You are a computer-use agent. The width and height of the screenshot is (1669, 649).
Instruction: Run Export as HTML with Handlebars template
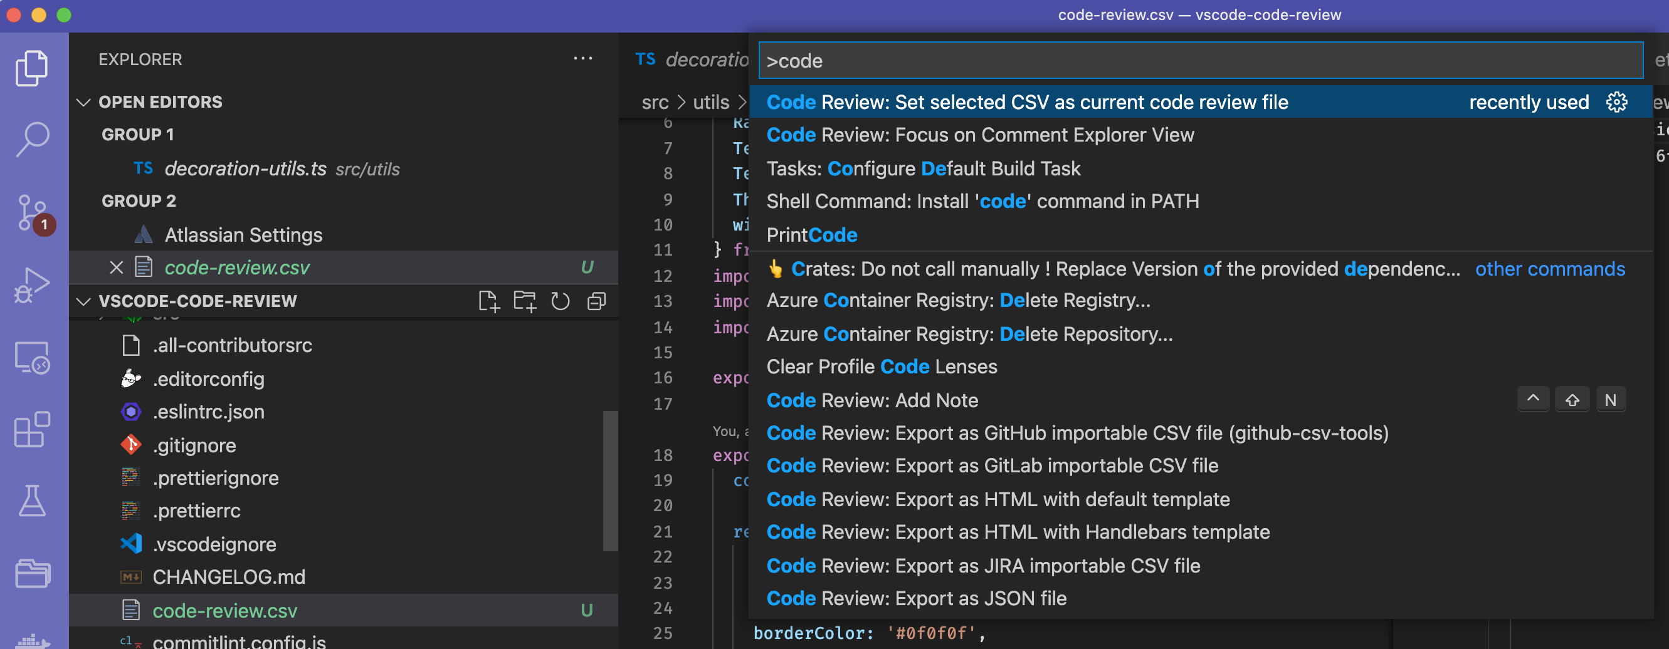[x=1201, y=532]
